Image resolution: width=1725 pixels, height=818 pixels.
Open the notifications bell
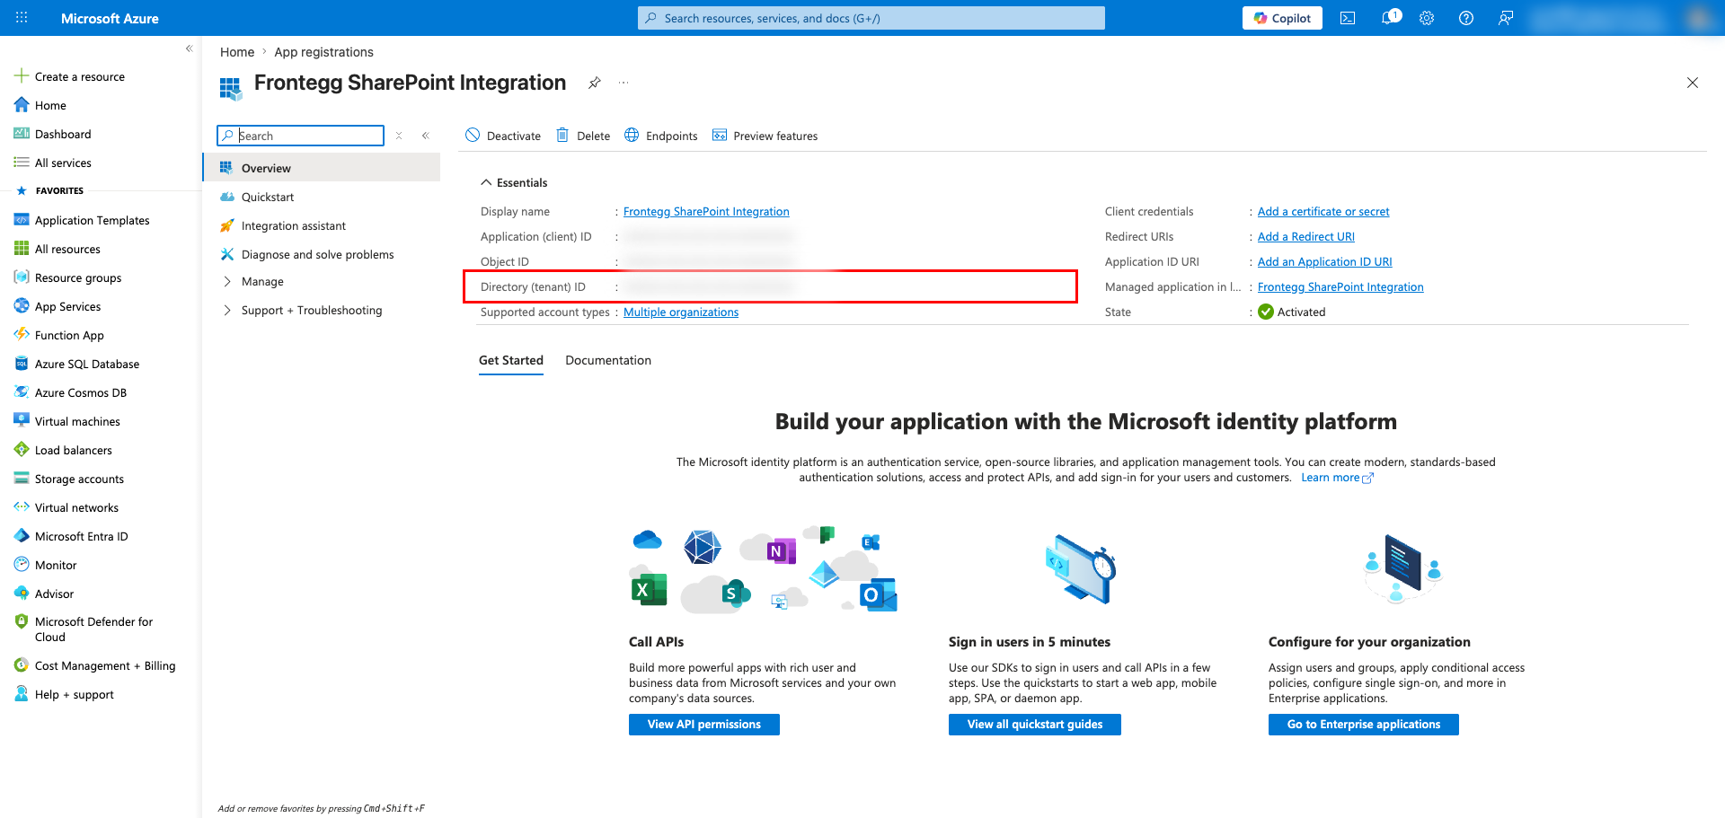pos(1389,18)
